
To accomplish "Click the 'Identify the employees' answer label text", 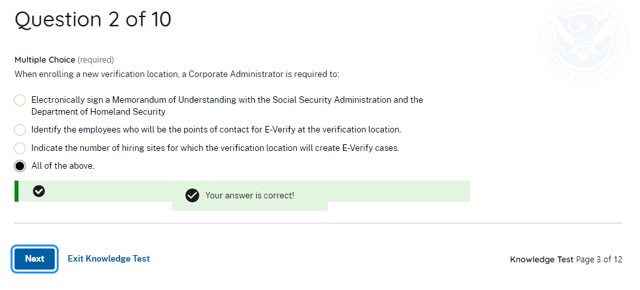I will pos(216,130).
